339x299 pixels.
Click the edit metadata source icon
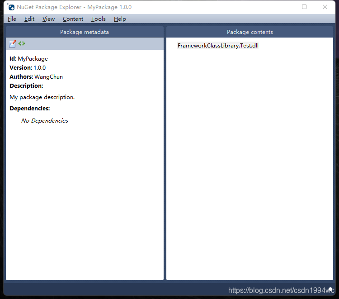(x=22, y=43)
